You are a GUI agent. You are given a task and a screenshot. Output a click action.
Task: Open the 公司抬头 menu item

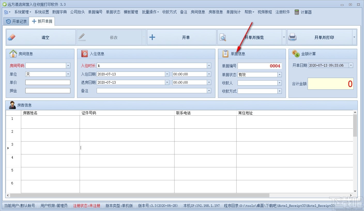(x=77, y=12)
